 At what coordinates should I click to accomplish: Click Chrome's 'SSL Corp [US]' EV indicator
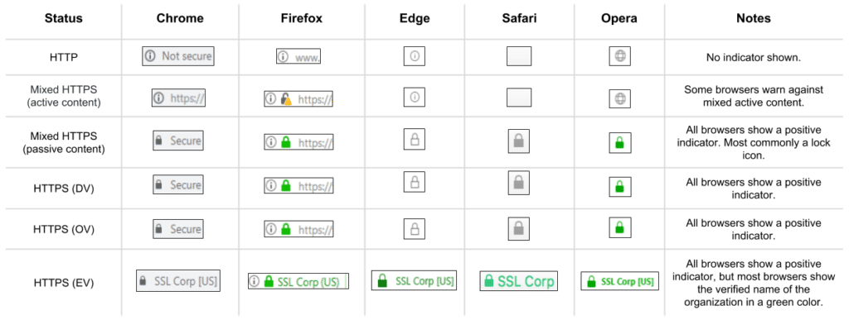coord(178,281)
